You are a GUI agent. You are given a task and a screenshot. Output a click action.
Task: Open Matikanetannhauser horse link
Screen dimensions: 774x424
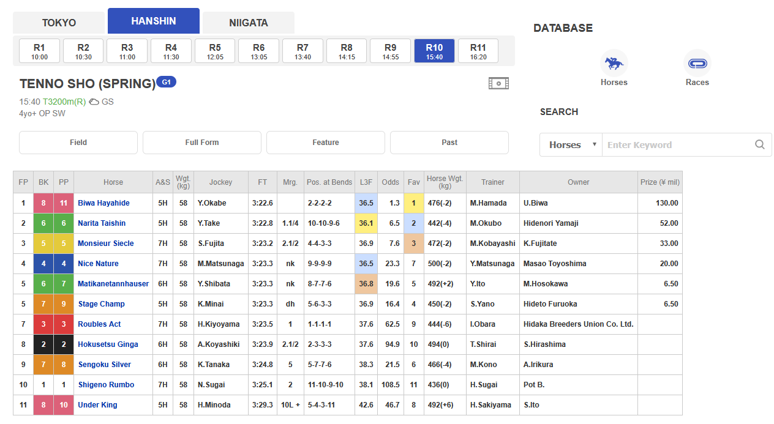(x=113, y=284)
